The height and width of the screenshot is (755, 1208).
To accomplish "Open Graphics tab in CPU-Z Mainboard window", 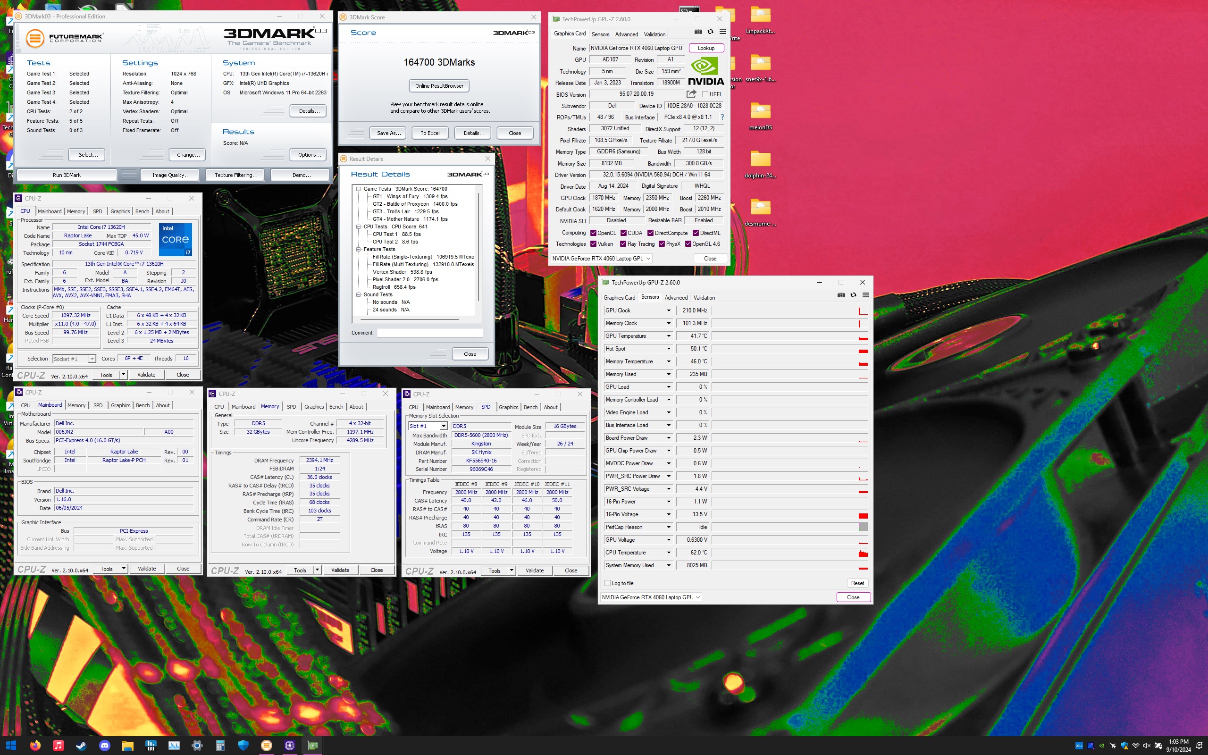I will [120, 405].
